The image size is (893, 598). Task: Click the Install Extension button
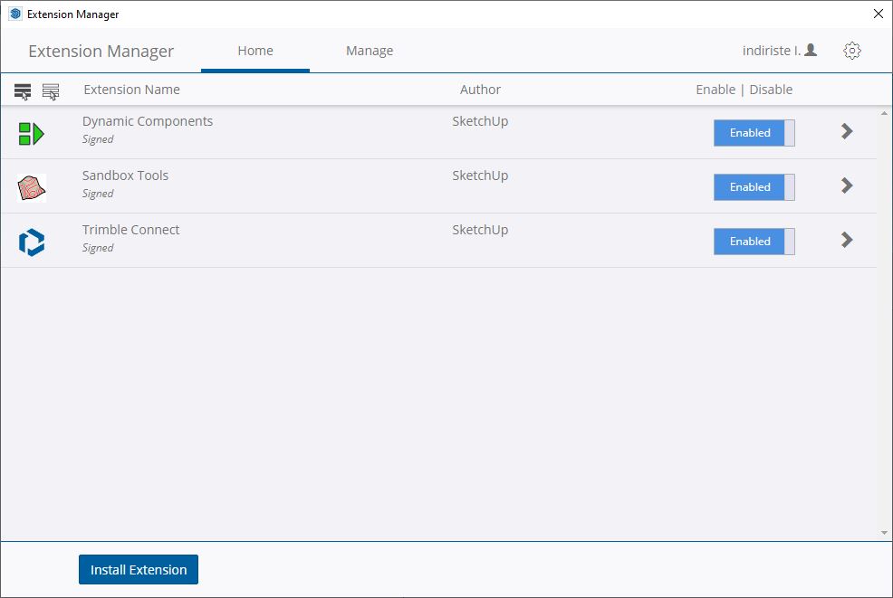139,570
